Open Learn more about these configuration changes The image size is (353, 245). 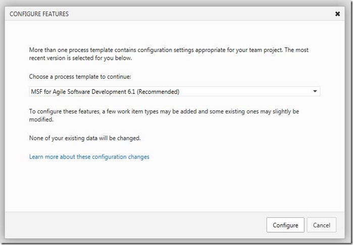[89, 157]
